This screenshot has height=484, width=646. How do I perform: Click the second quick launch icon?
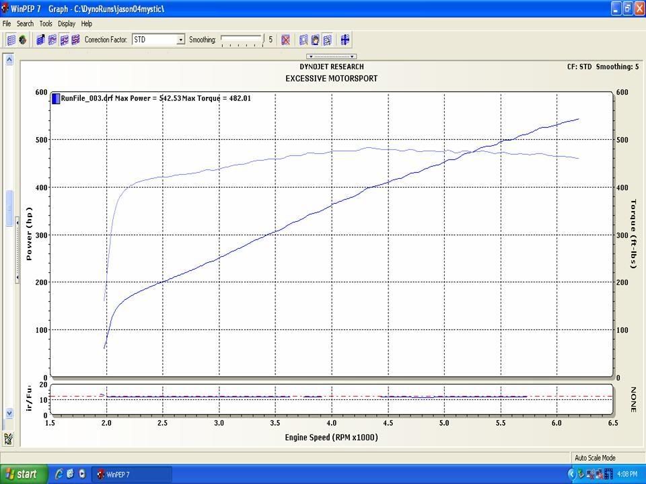click(70, 474)
